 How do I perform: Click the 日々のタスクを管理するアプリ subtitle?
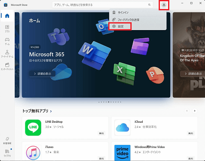46,61
